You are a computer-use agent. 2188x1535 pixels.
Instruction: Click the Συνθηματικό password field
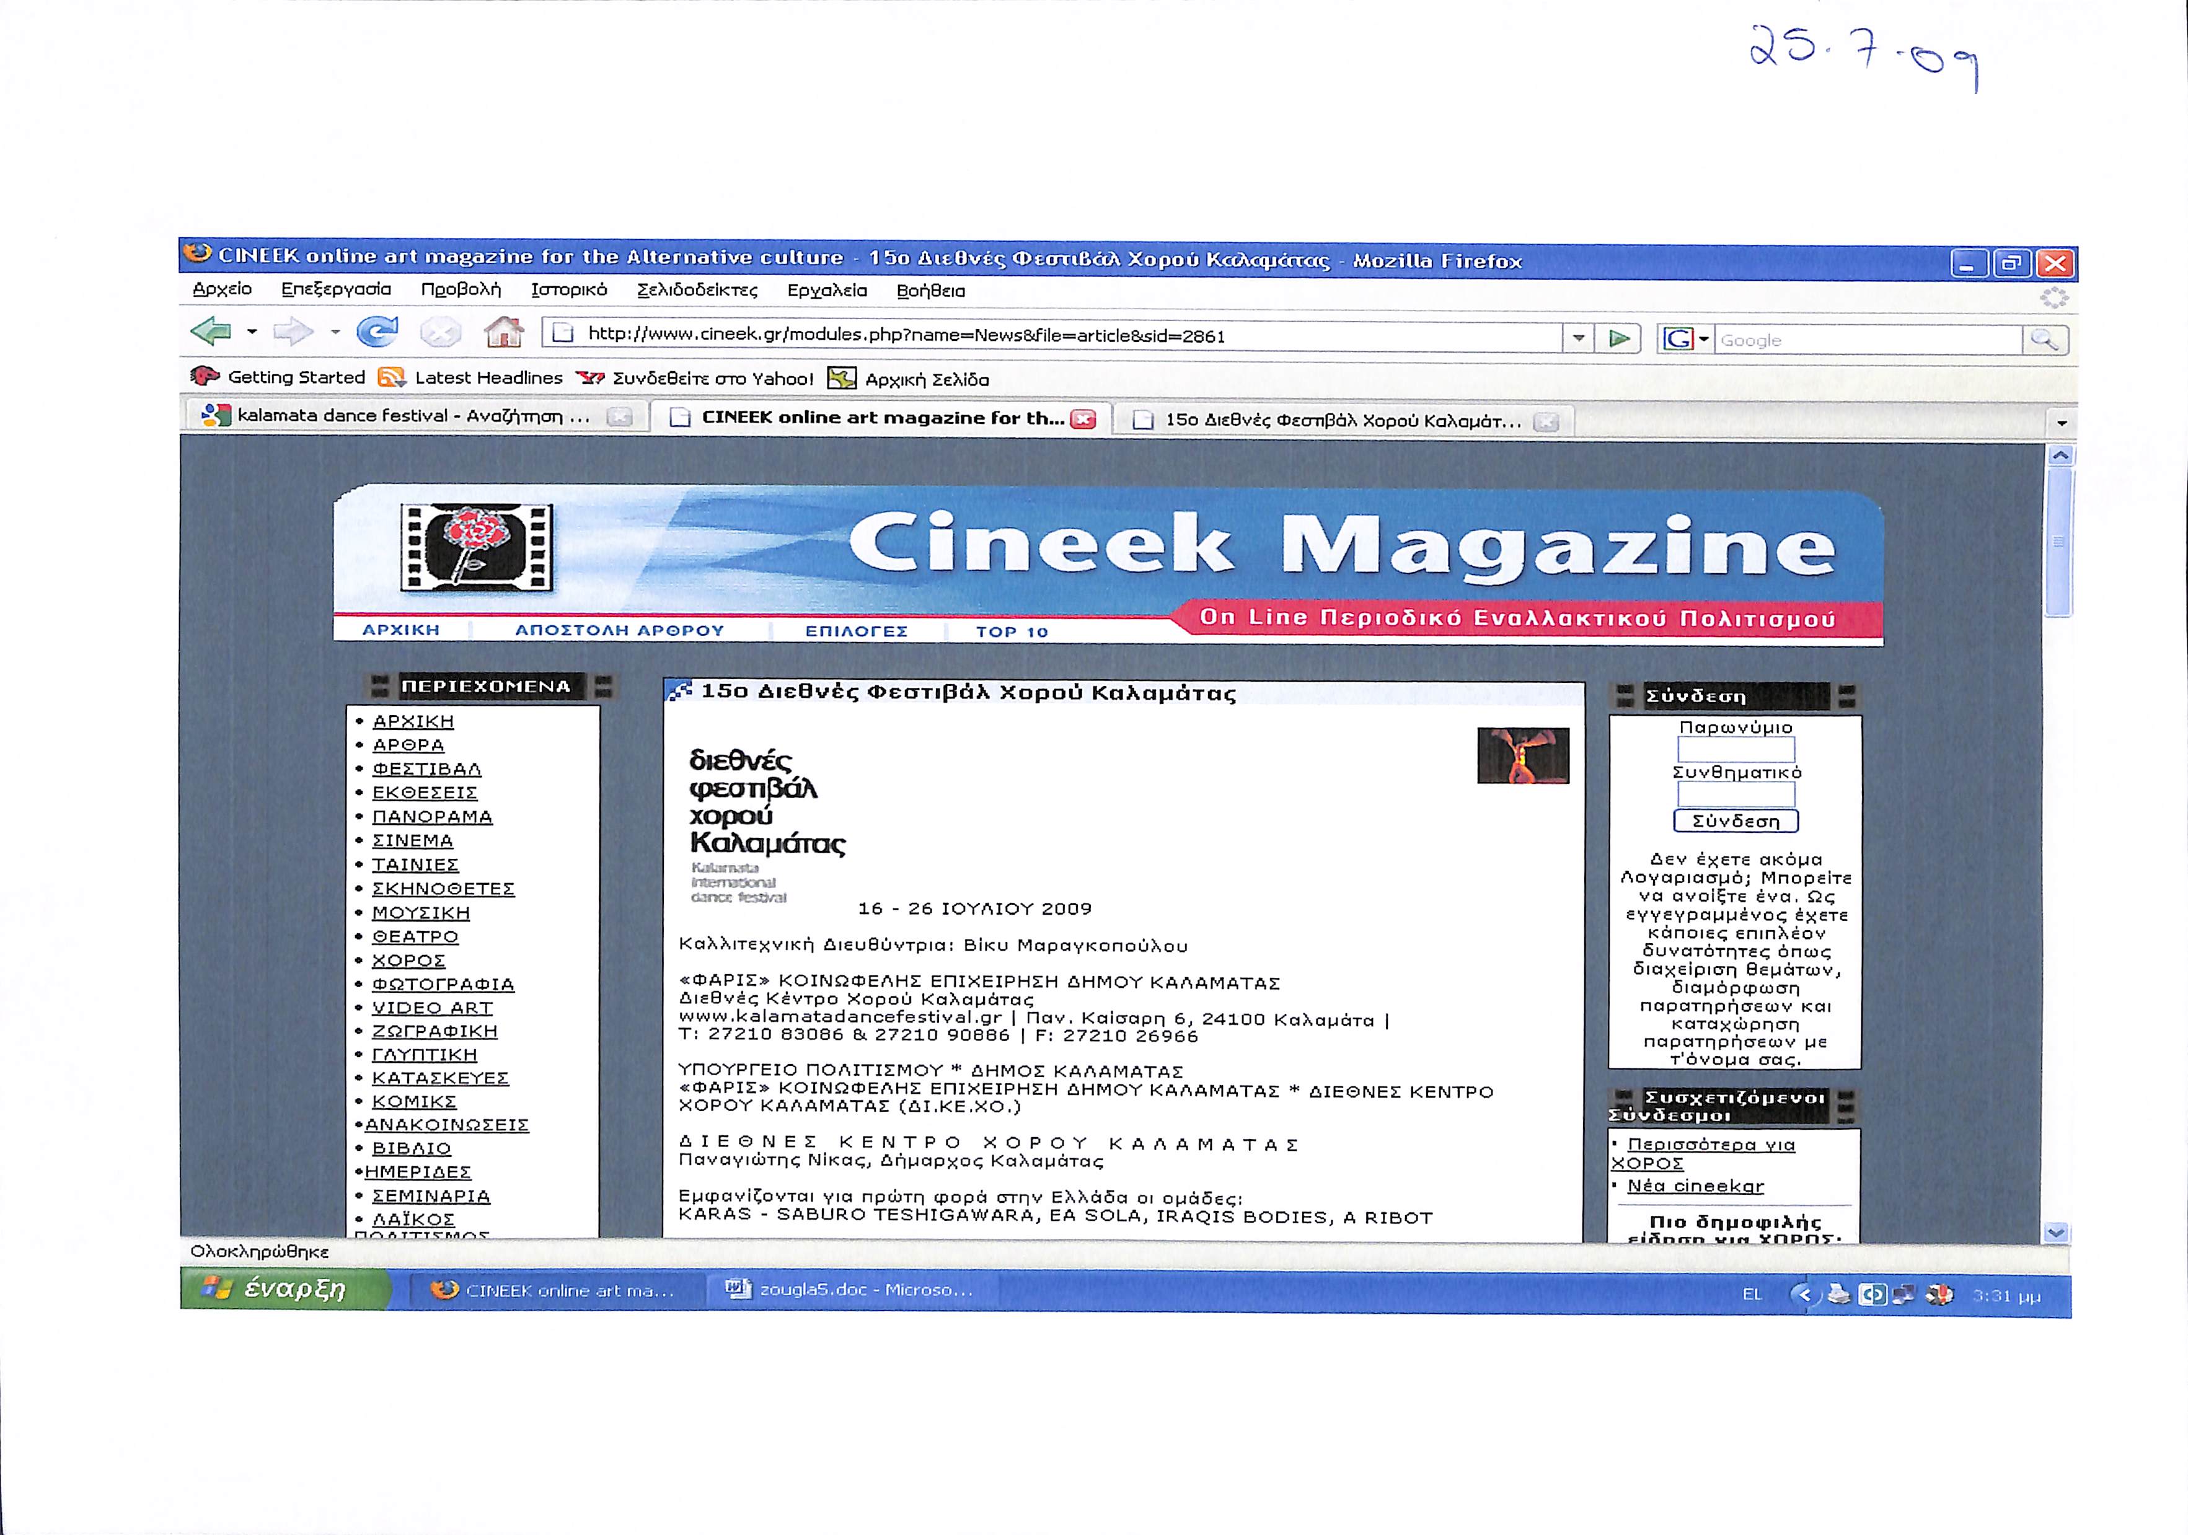[1736, 794]
